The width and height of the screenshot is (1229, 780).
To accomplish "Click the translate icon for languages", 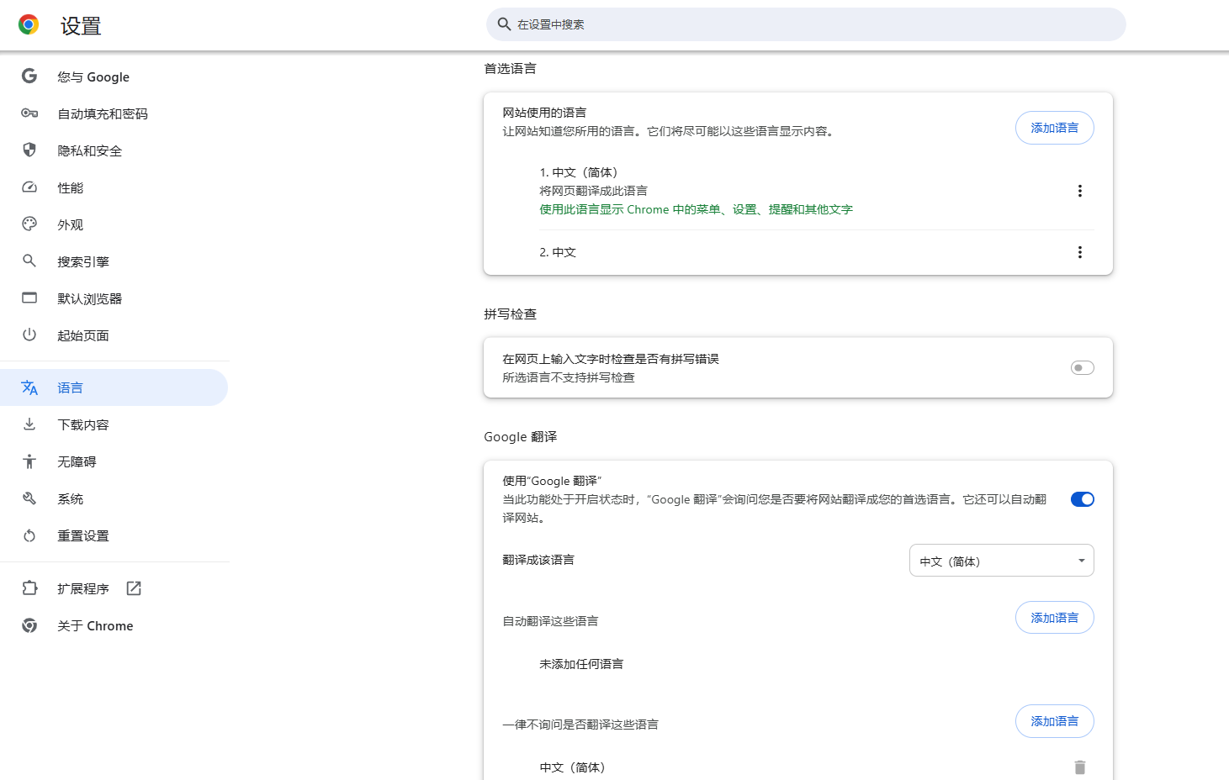I will (29, 387).
